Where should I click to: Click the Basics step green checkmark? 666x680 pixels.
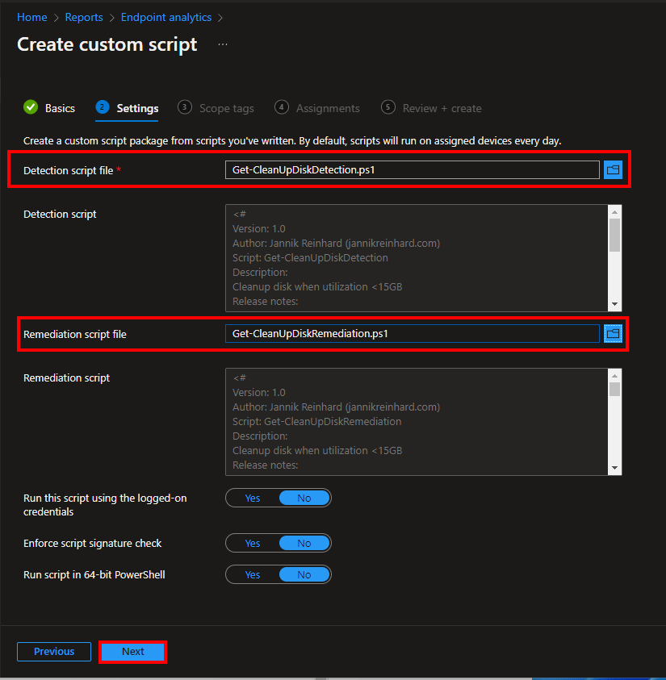coord(31,107)
